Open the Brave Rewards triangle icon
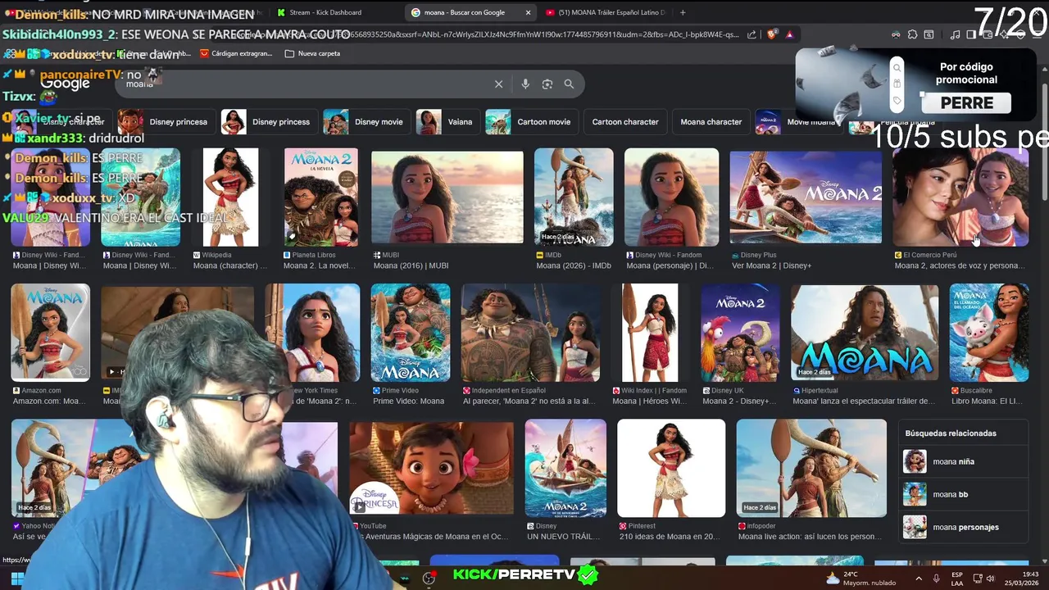This screenshot has height=590, width=1049. click(x=789, y=34)
